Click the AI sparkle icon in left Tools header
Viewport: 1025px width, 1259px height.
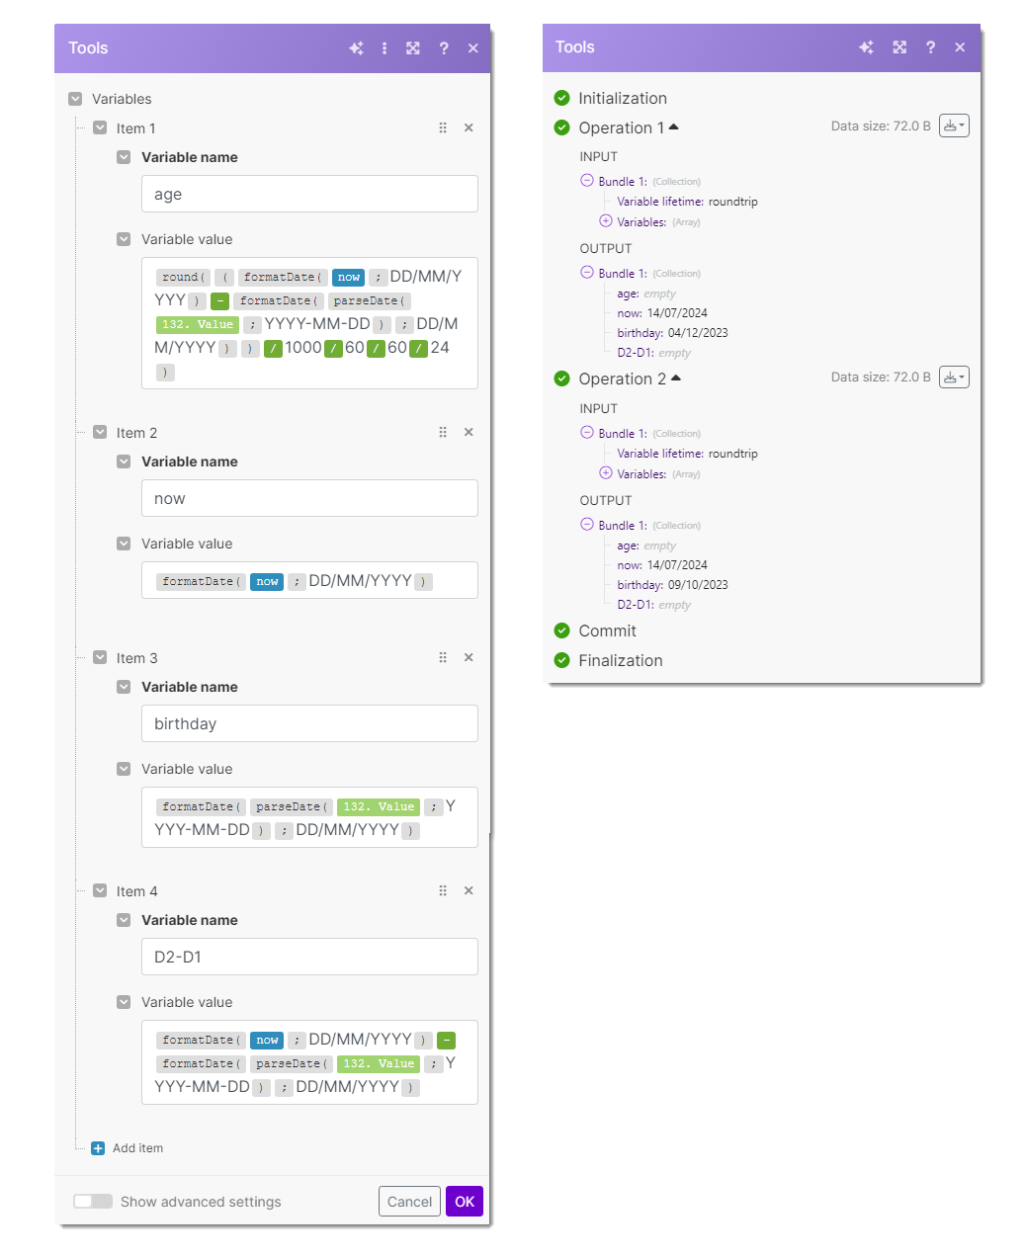coord(356,48)
